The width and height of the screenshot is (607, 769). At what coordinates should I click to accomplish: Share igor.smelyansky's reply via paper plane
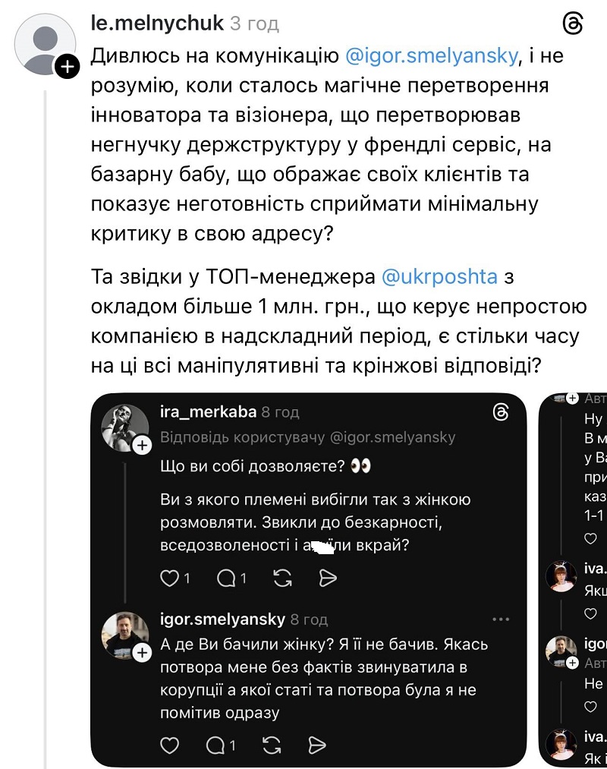(318, 744)
